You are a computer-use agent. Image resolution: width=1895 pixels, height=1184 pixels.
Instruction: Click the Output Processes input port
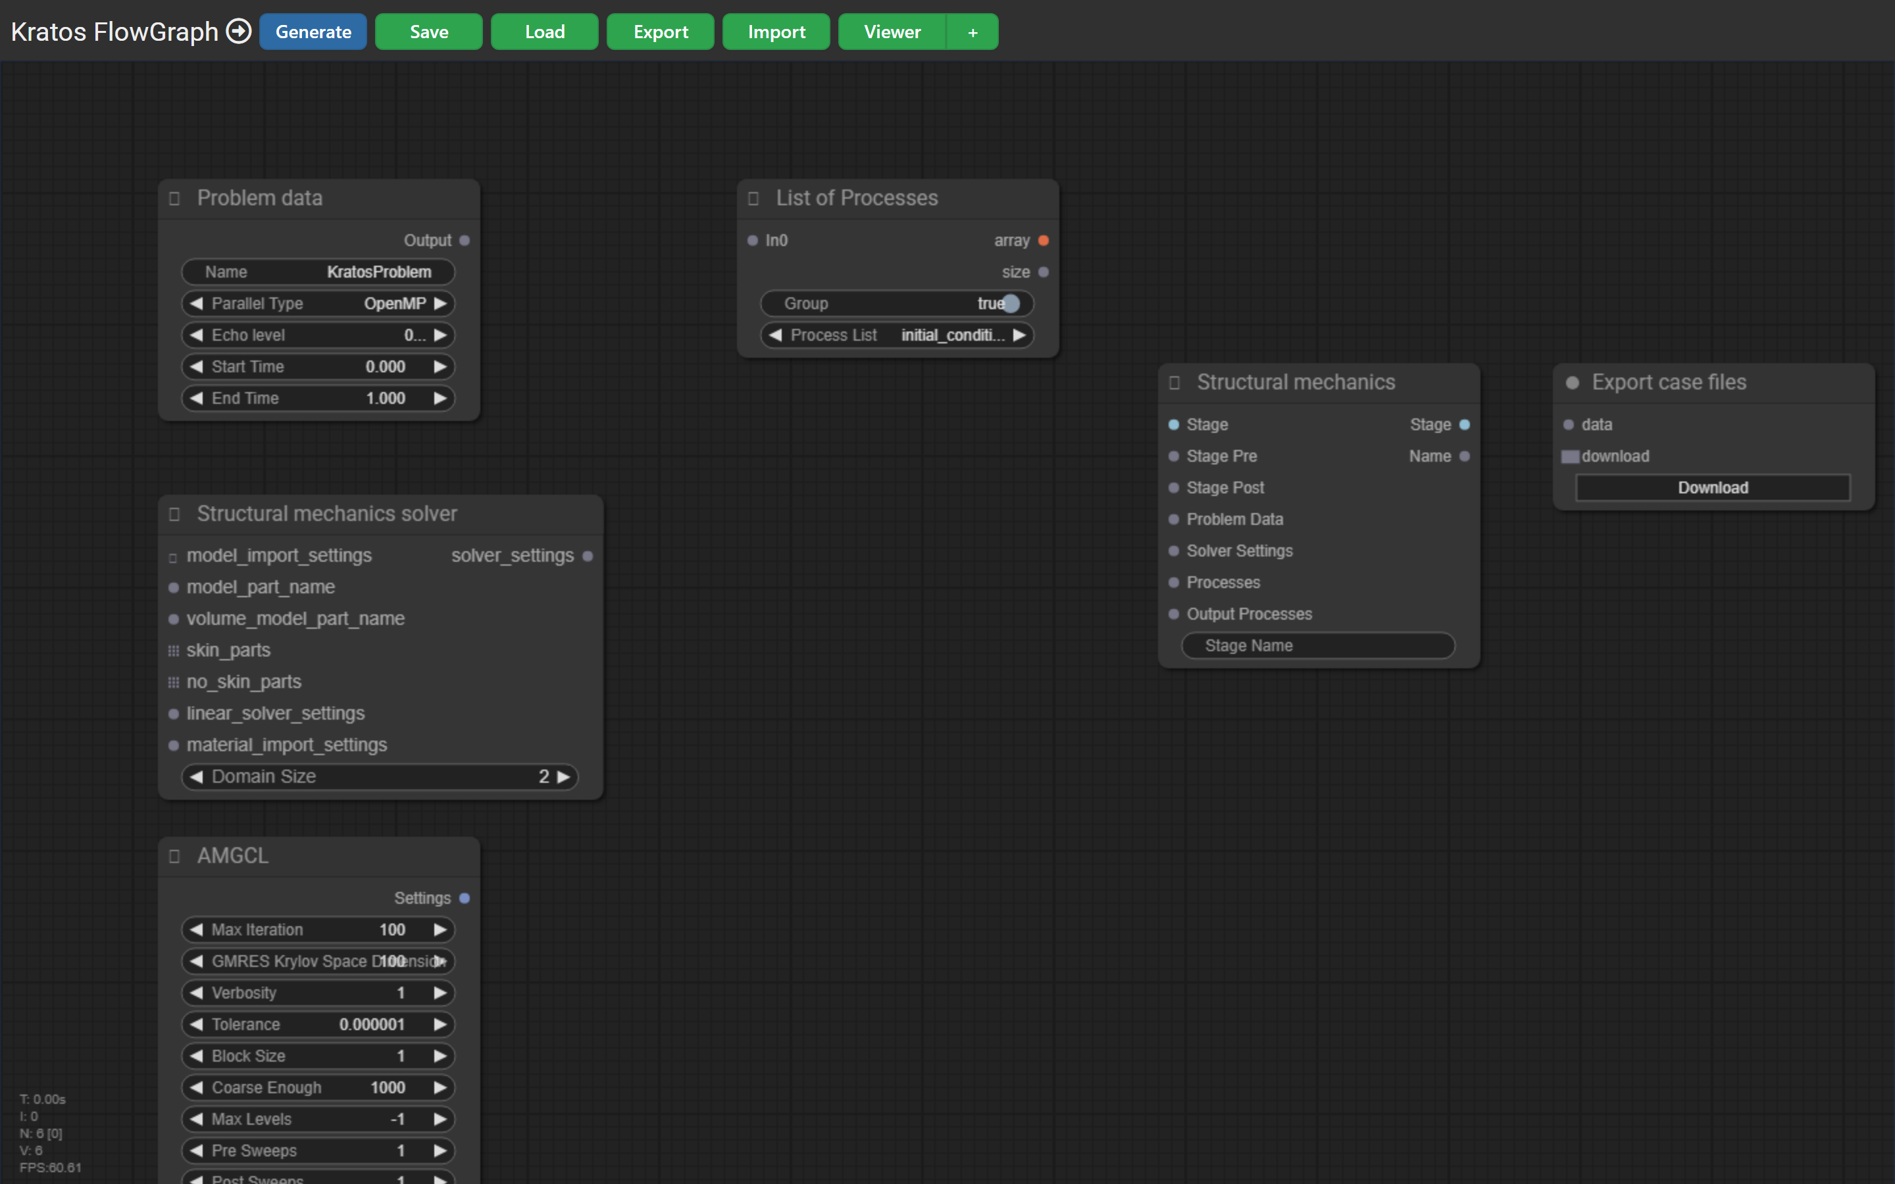coord(1174,614)
